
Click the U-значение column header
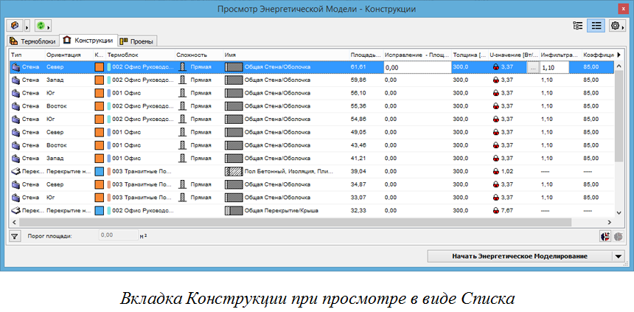click(x=513, y=55)
